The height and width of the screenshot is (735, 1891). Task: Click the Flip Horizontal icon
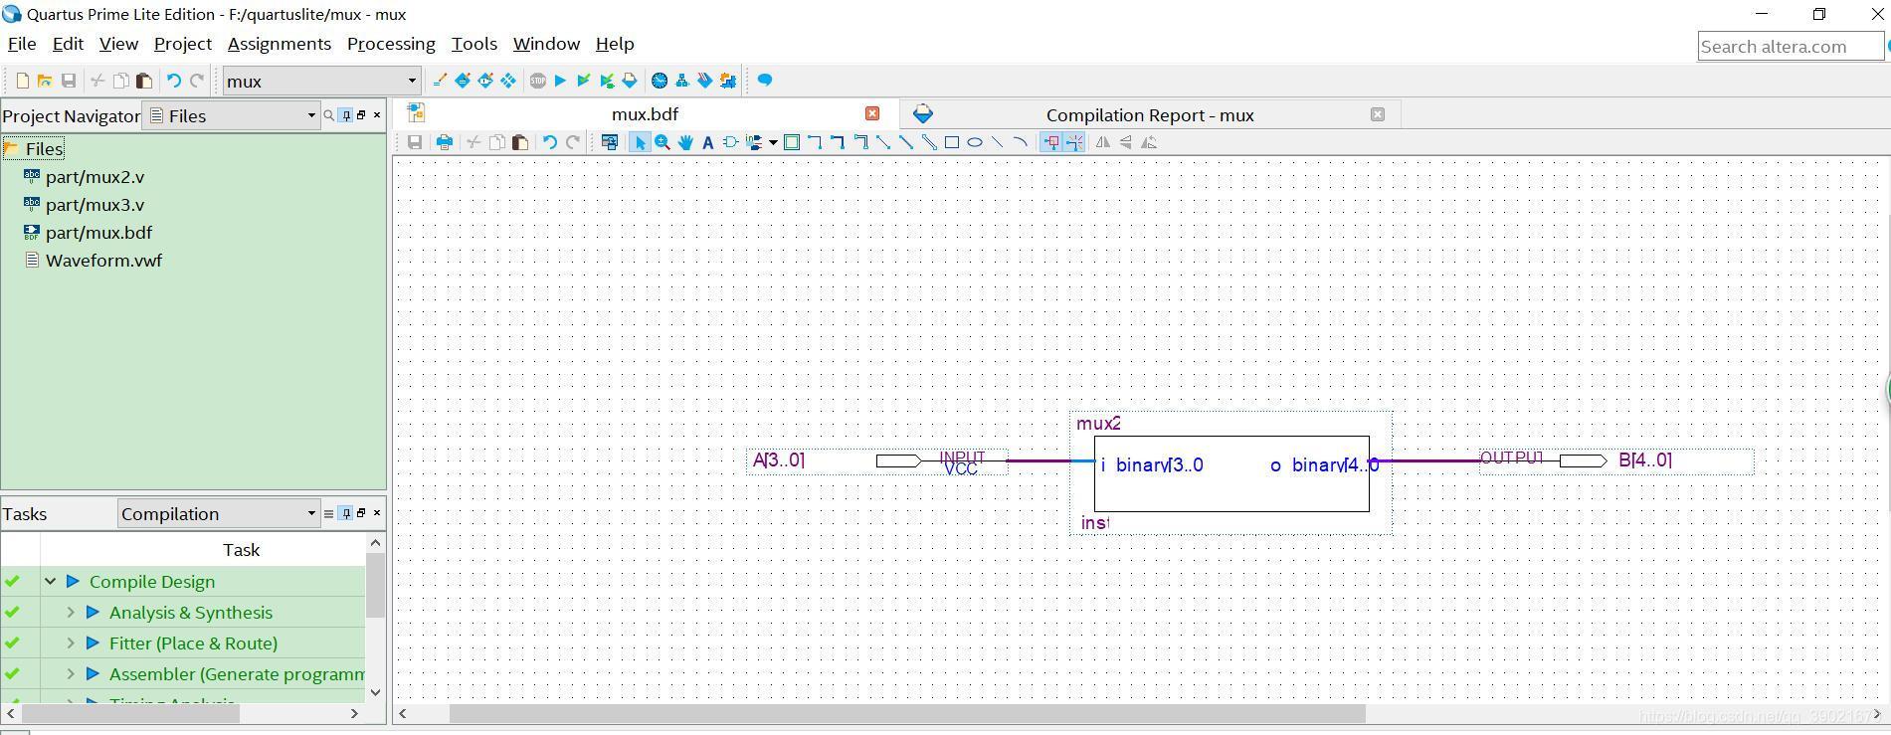pyautogui.click(x=1103, y=142)
